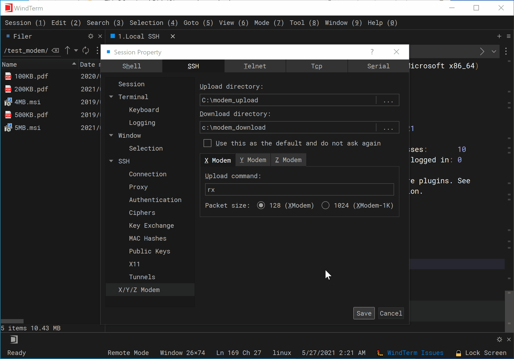514x359 pixels.
Task: Enable 'Use this as the default' checkbox
Action: point(207,143)
